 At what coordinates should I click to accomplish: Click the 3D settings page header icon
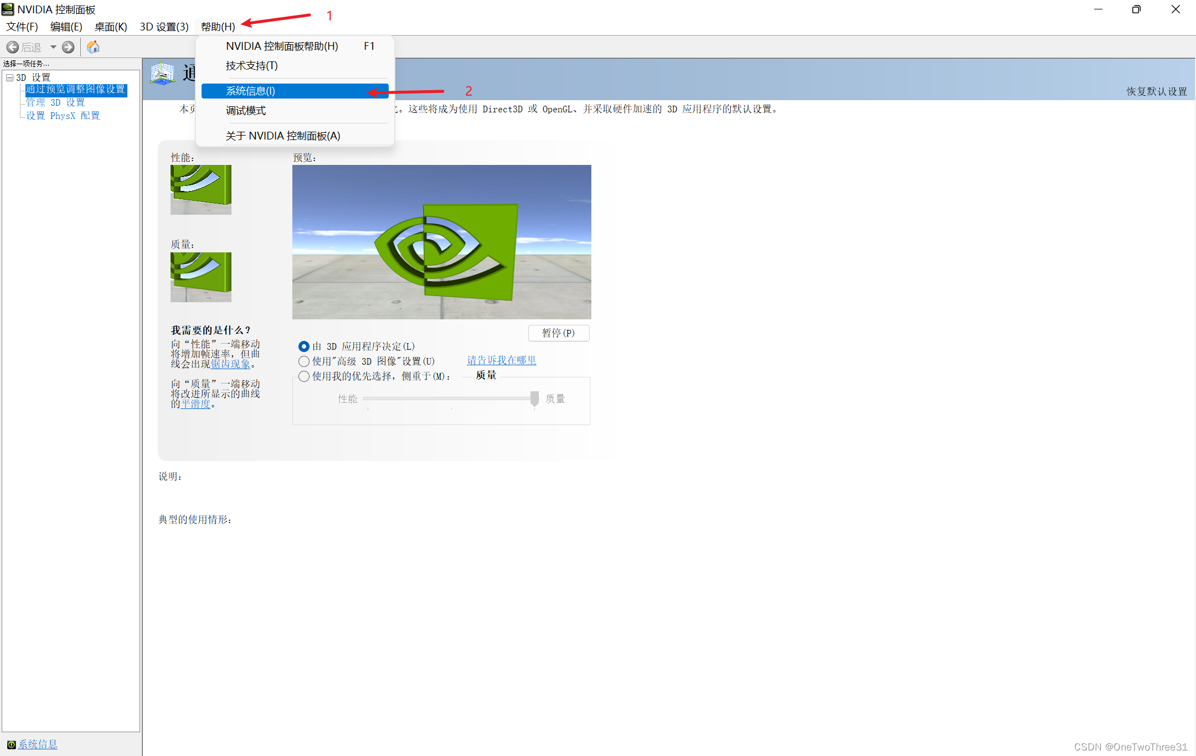(163, 74)
